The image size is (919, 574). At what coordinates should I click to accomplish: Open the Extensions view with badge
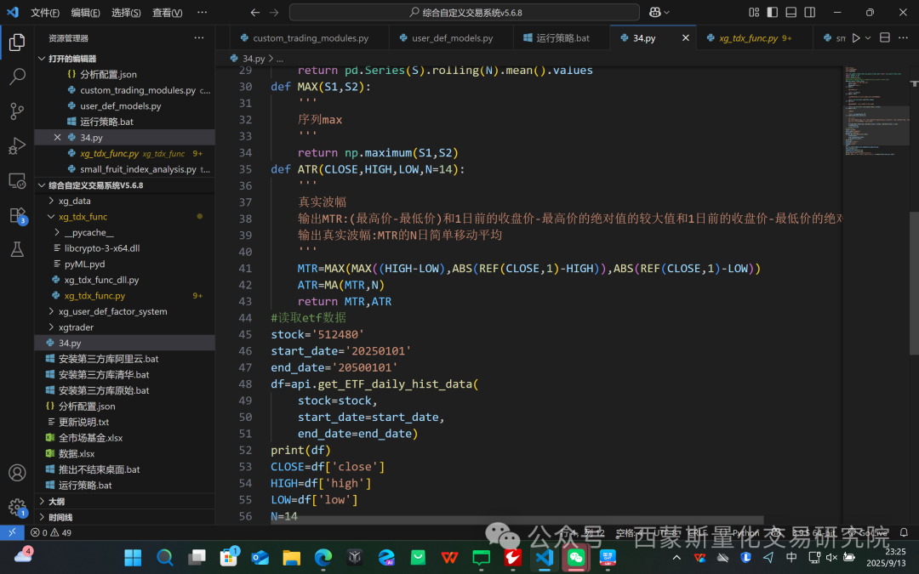pos(17,215)
